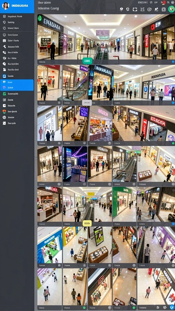Click the spiral icon in the bottom bar
Image resolution: width=175 pixels, height=311 pixels.
[x=165, y=307]
